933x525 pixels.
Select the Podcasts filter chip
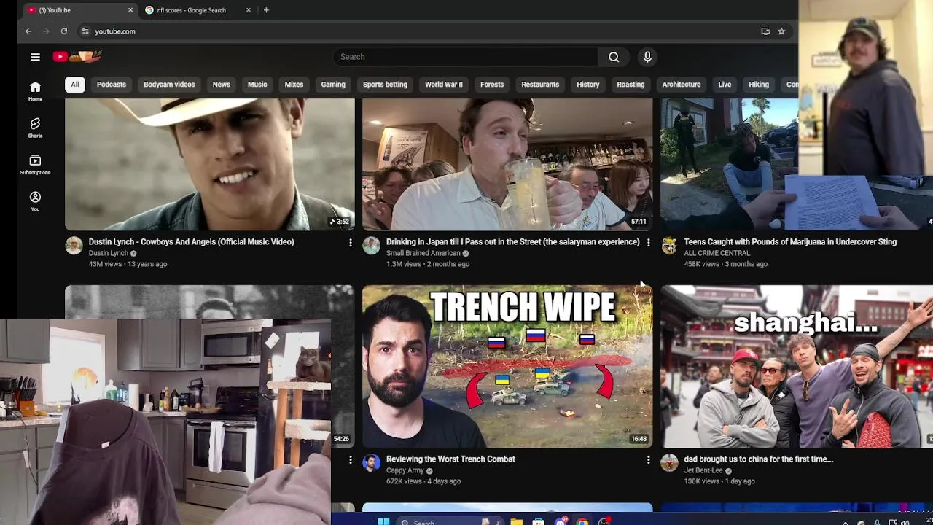pyautogui.click(x=112, y=85)
